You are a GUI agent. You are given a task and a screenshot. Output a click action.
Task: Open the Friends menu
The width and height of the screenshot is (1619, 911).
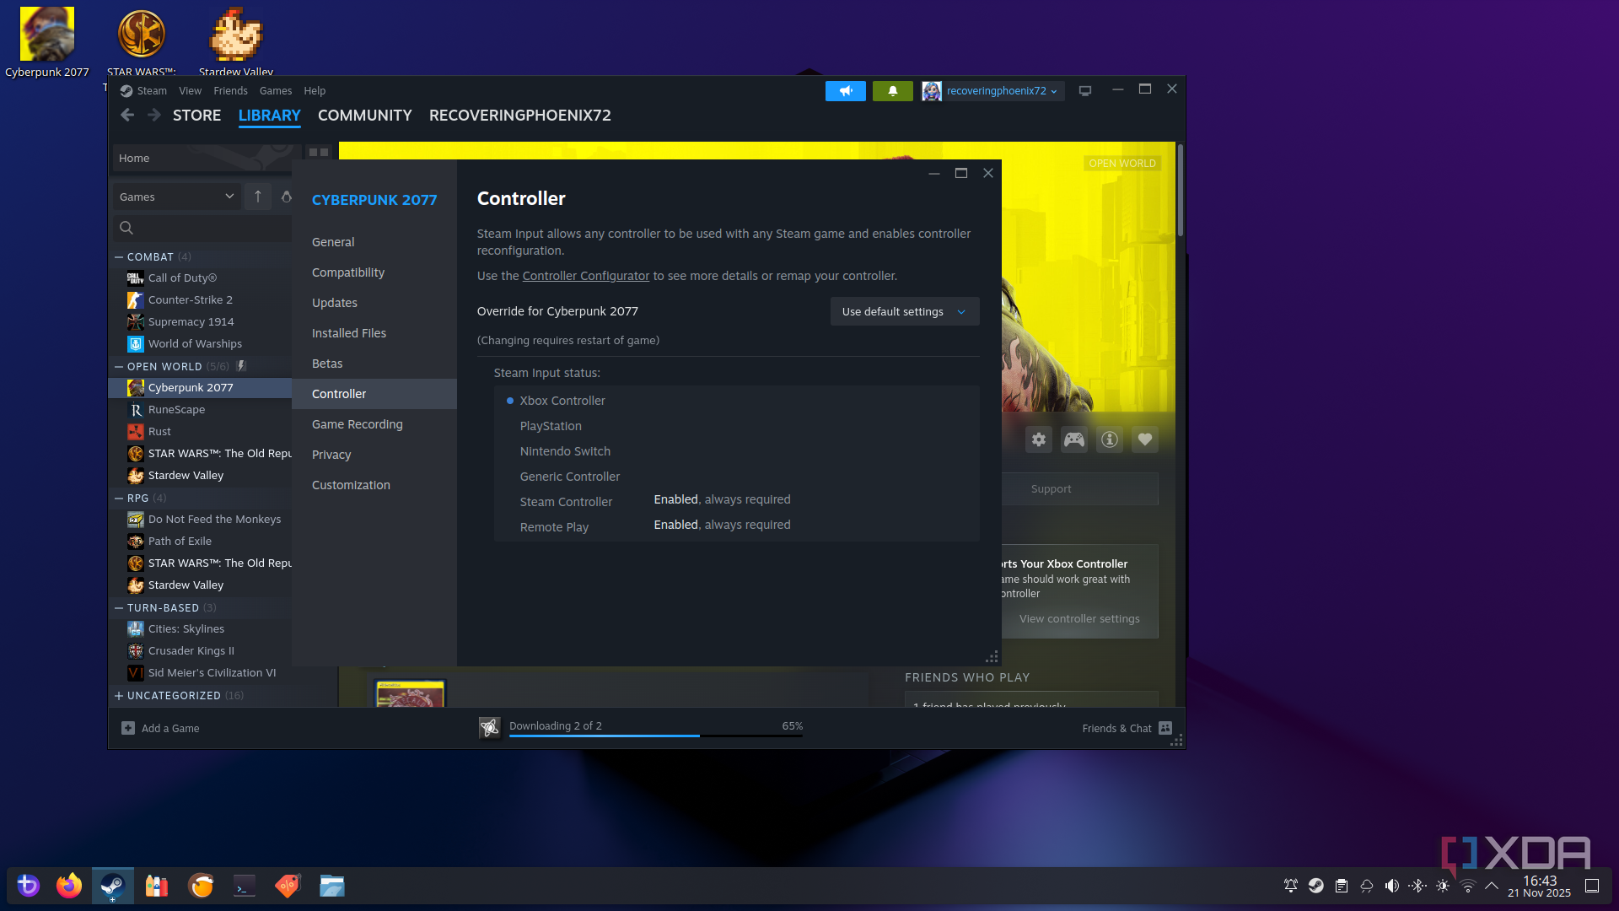coord(230,91)
